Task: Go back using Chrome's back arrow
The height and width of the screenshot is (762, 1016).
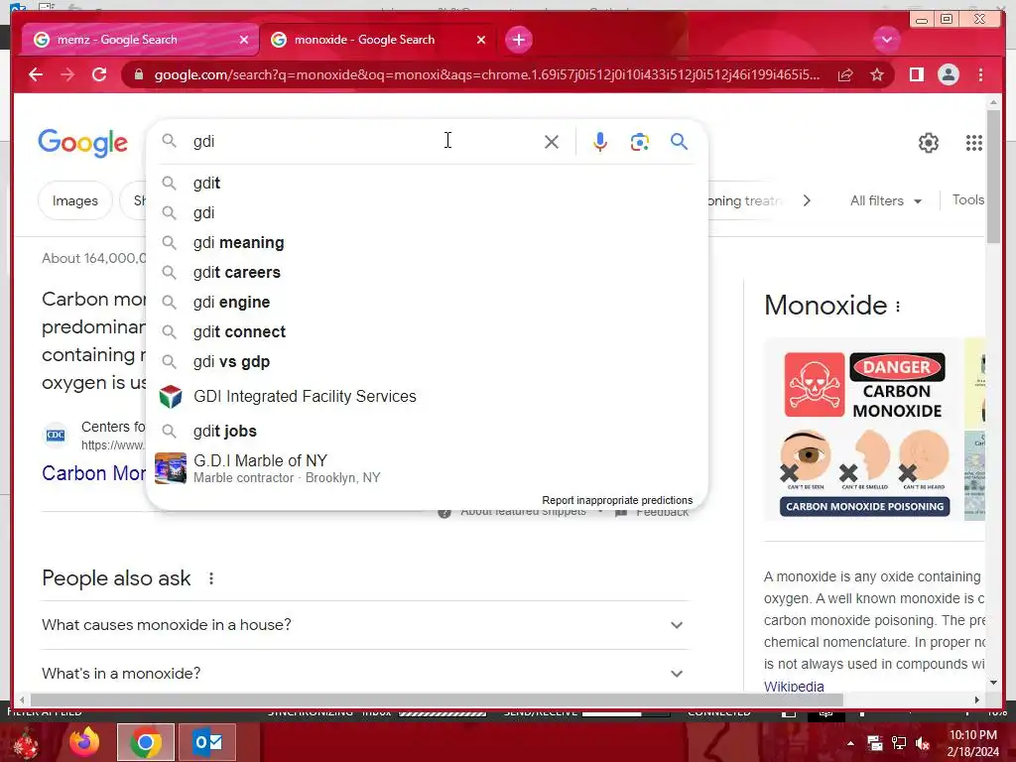Action: click(36, 75)
